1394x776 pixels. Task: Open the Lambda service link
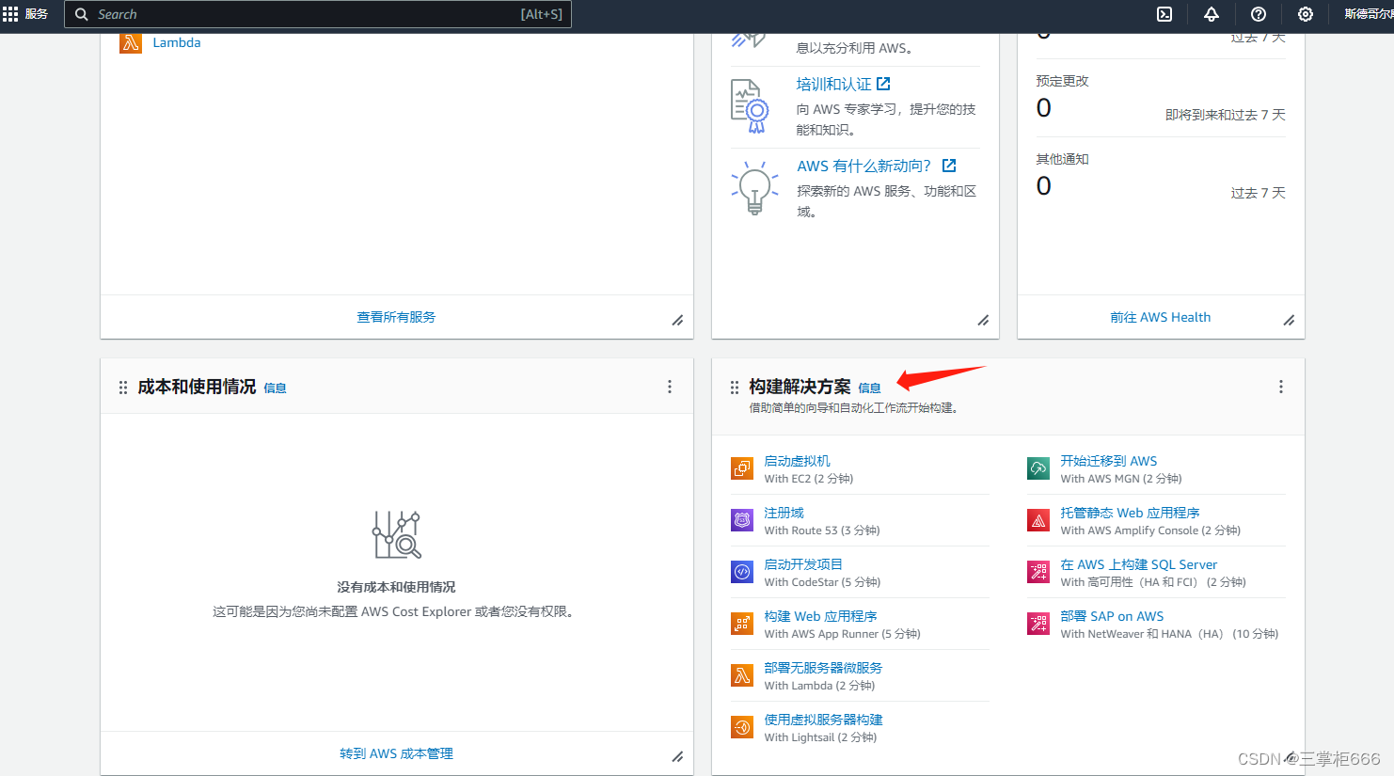click(x=177, y=42)
